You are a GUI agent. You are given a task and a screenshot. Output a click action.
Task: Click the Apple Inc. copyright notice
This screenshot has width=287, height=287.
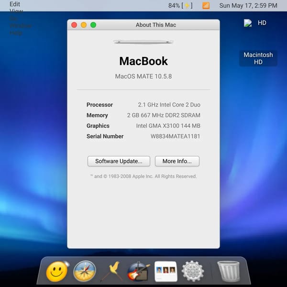143,176
